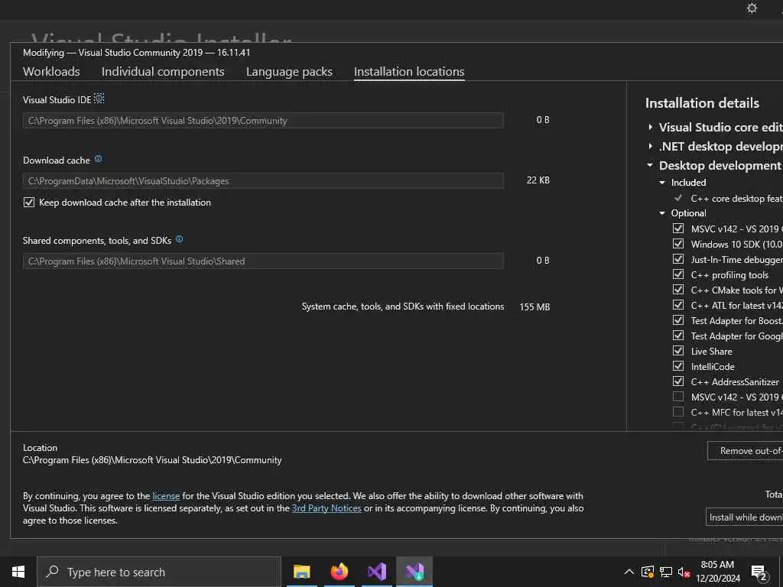Collapse the Optional group
Image resolution: width=783 pixels, height=587 pixels.
662,213
